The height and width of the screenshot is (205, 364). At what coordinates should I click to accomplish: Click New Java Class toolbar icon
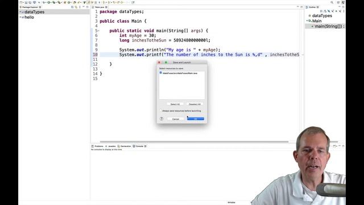69,2
